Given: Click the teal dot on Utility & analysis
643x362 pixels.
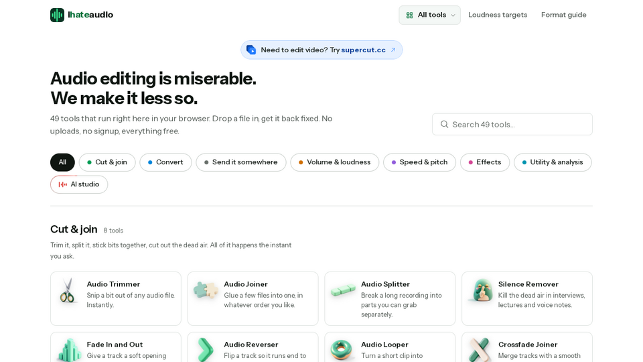Looking at the screenshot, I should [524, 162].
